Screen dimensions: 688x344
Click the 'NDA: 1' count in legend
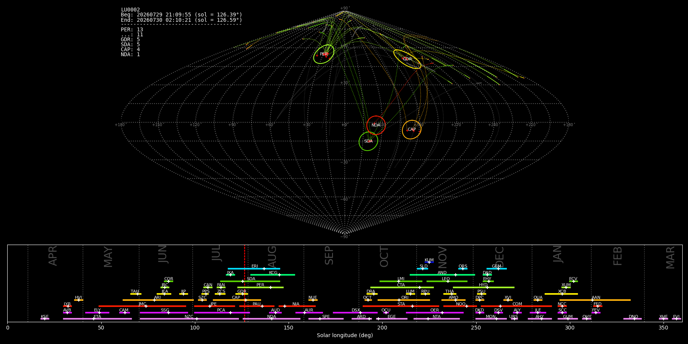[x=130, y=54]
